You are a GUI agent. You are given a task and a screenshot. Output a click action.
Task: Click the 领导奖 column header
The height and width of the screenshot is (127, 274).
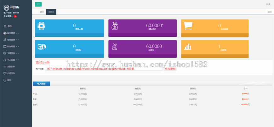pyautogui.click(x=193, y=89)
